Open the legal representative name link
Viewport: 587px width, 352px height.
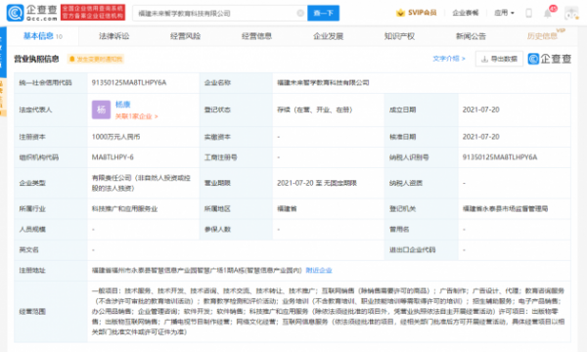(123, 105)
